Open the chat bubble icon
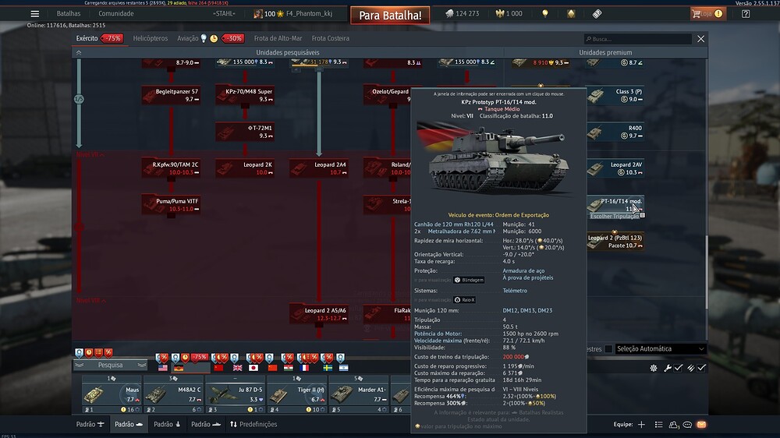The height and width of the screenshot is (438, 780). 687,425
